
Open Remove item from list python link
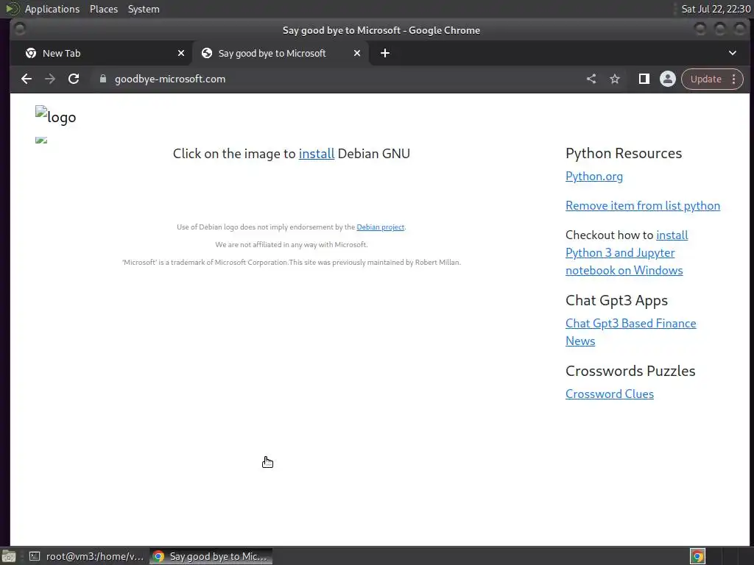point(642,206)
